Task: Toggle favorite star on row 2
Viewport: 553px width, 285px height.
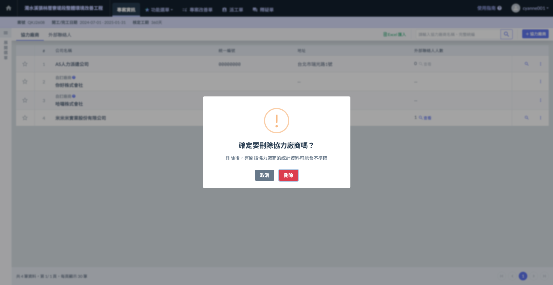Action: 25,81
